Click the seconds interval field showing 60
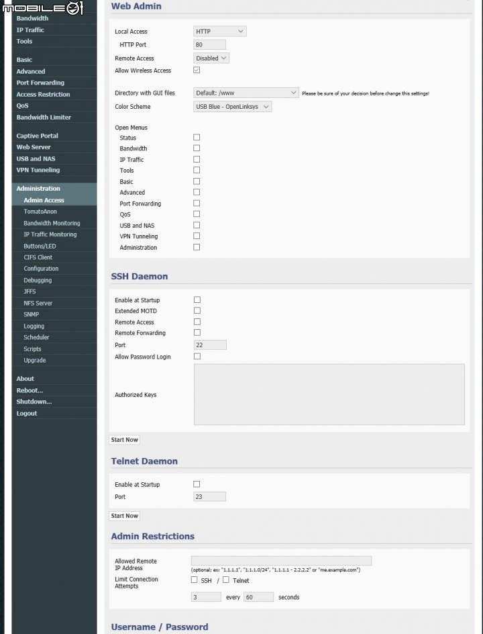Viewport: 483px width, 634px height. 258,597
